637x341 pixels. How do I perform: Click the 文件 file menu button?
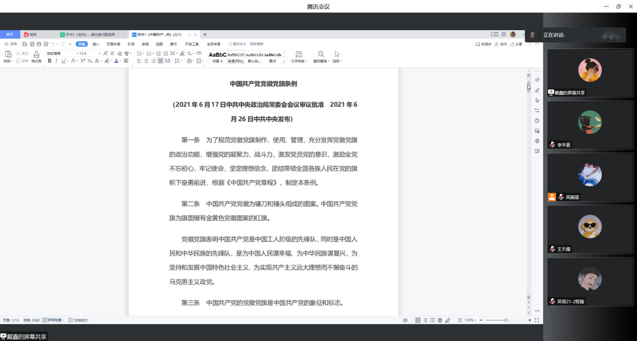click(x=11, y=44)
